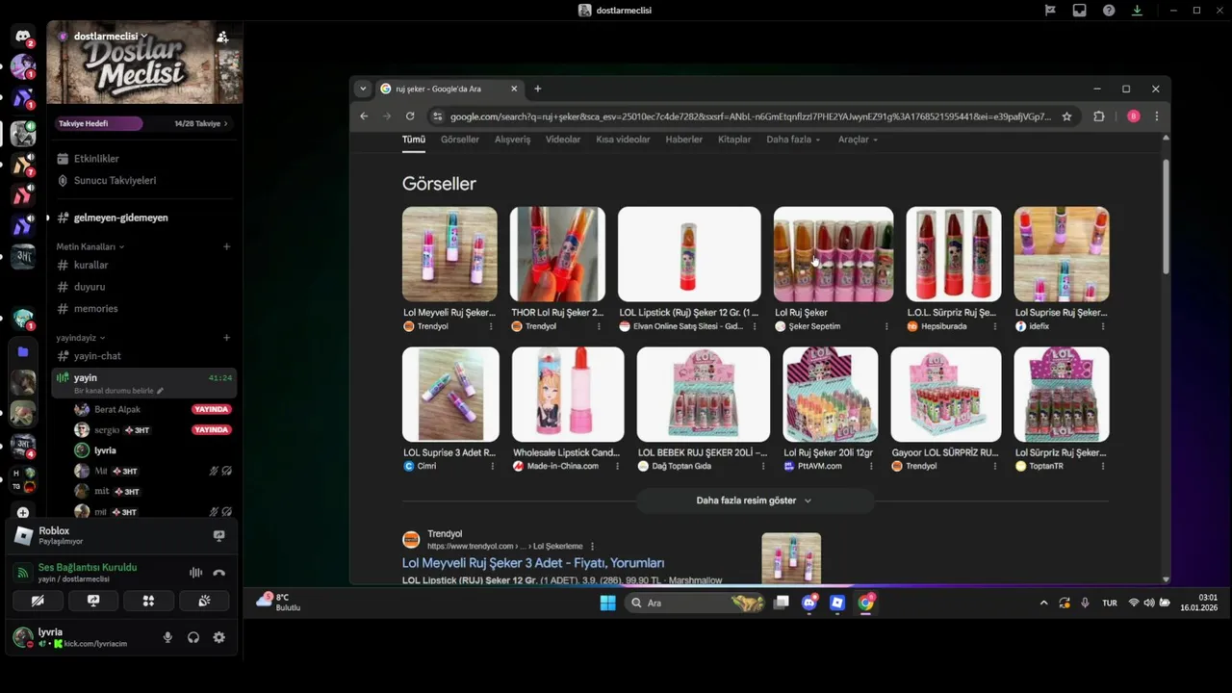
Task: Open Lol Meyveli Ruj Şeker 3 Adet link
Action: pos(533,563)
